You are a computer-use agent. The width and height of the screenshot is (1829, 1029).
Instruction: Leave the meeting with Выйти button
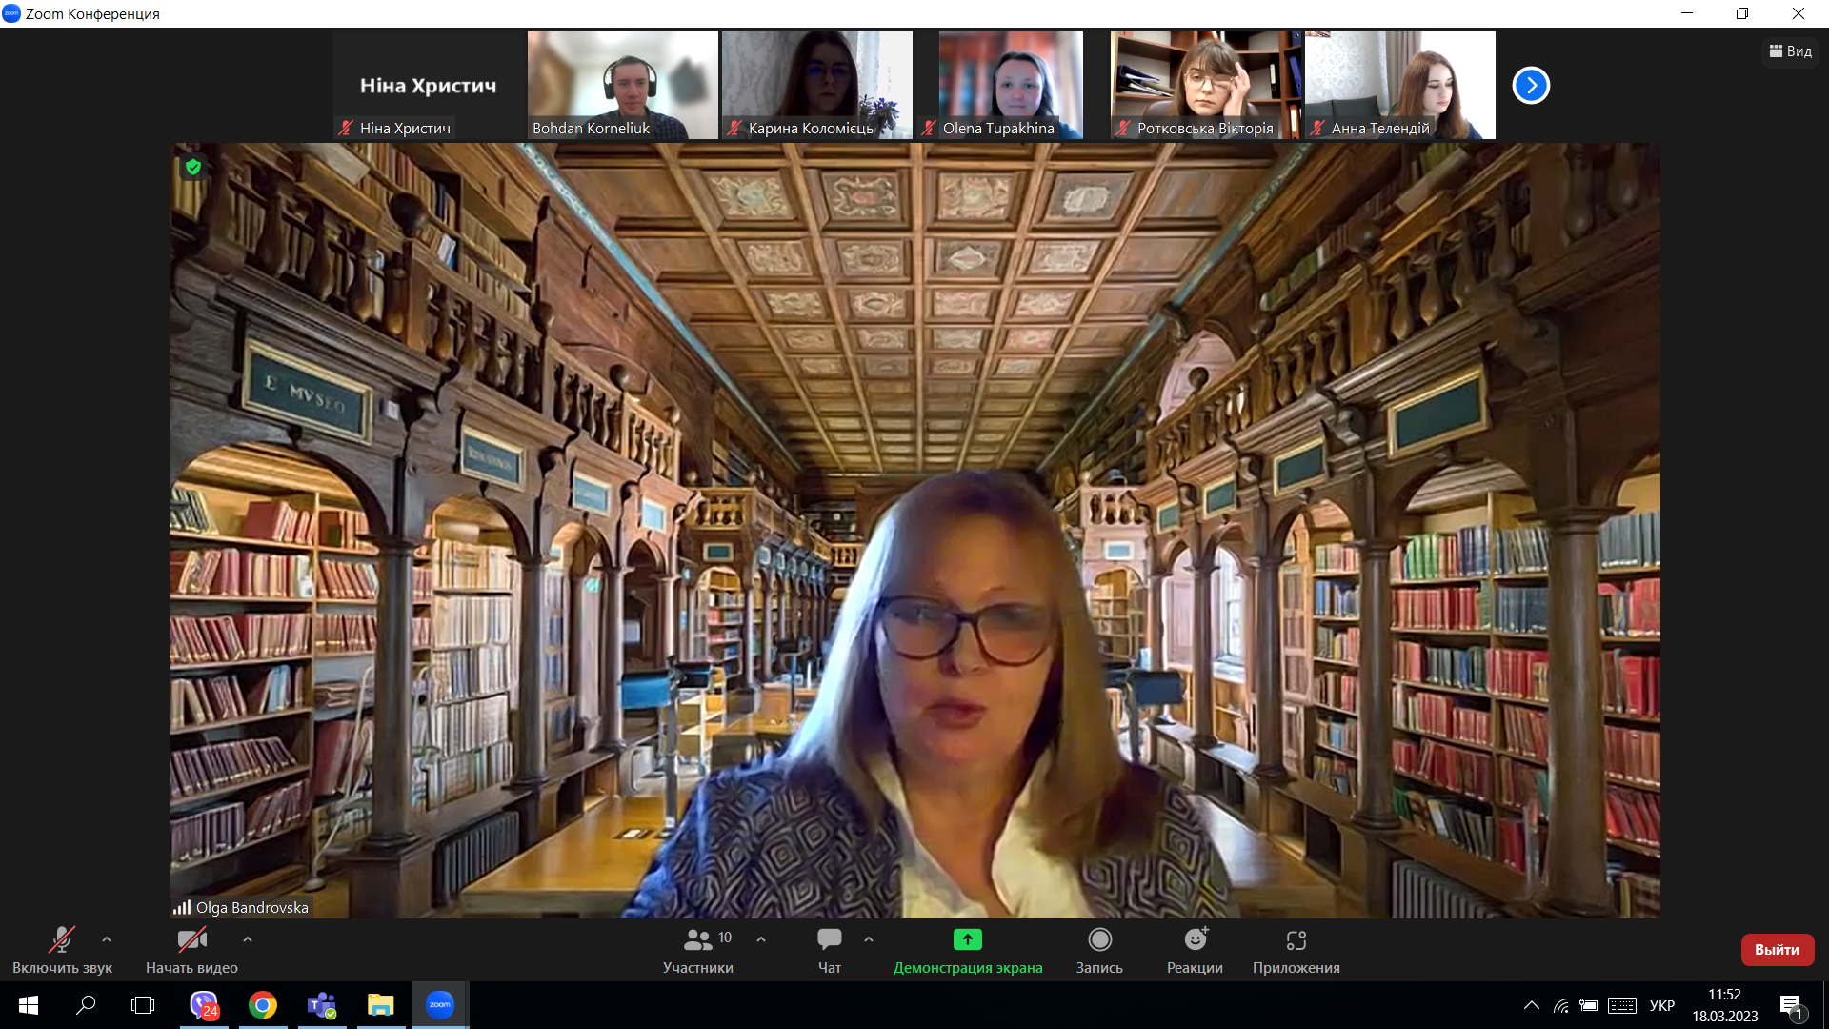[1777, 950]
